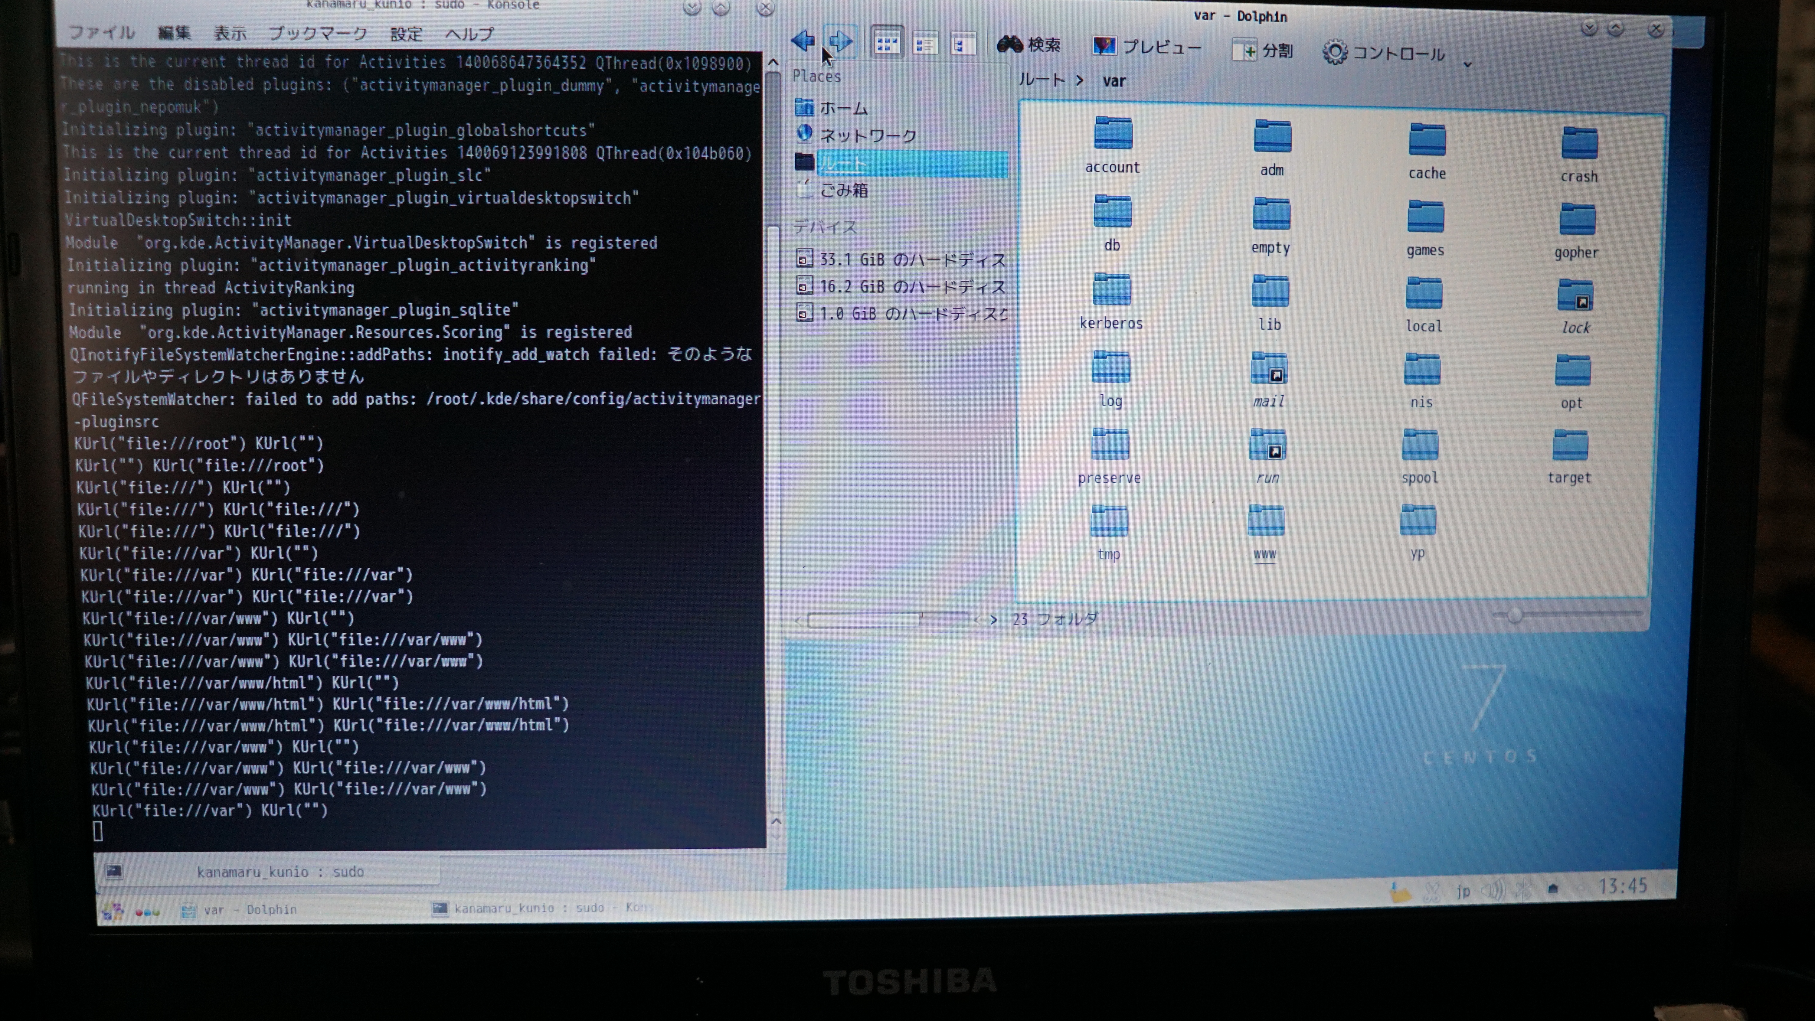Select the lock symlink folder

[1575, 306]
